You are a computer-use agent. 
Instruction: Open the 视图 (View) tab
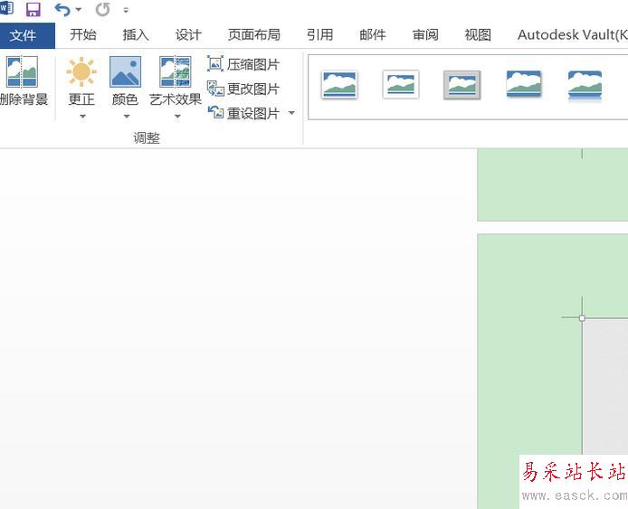[x=478, y=35]
